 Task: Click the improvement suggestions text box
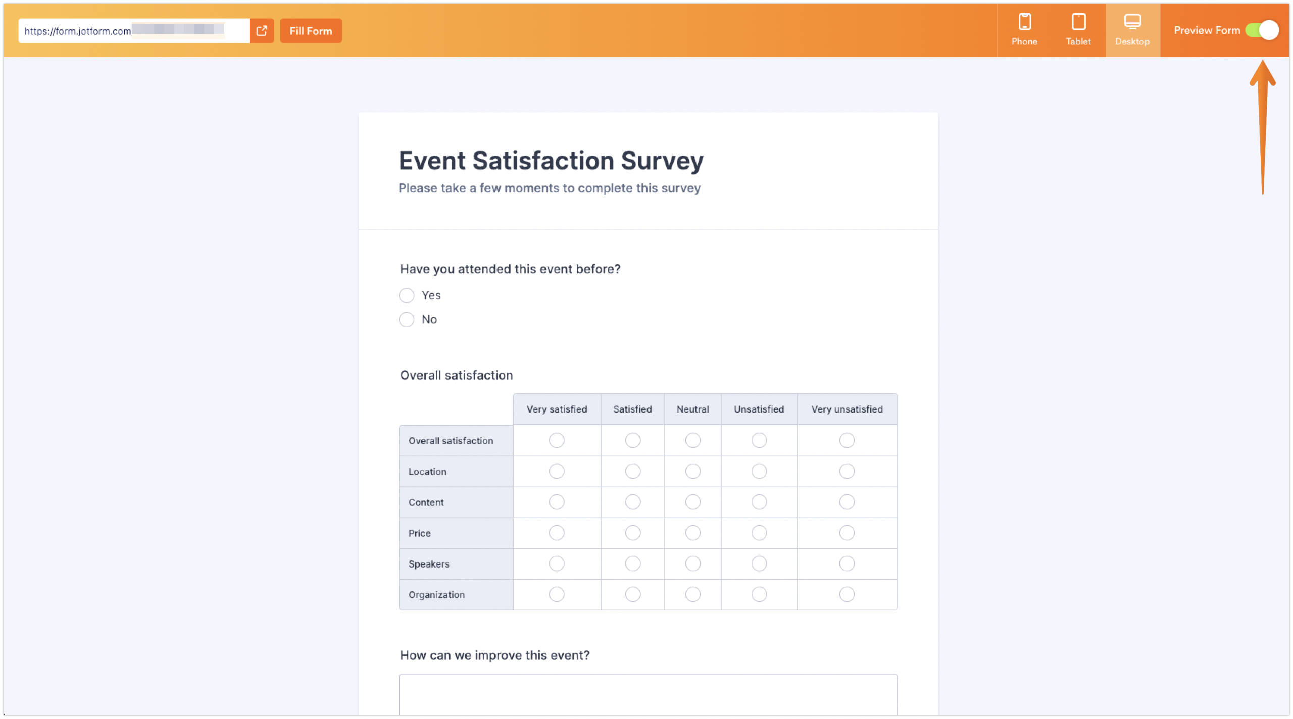click(x=648, y=699)
